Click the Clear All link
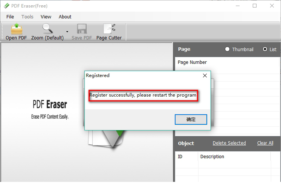Viewport: 281px width, 189px height. [x=265, y=143]
